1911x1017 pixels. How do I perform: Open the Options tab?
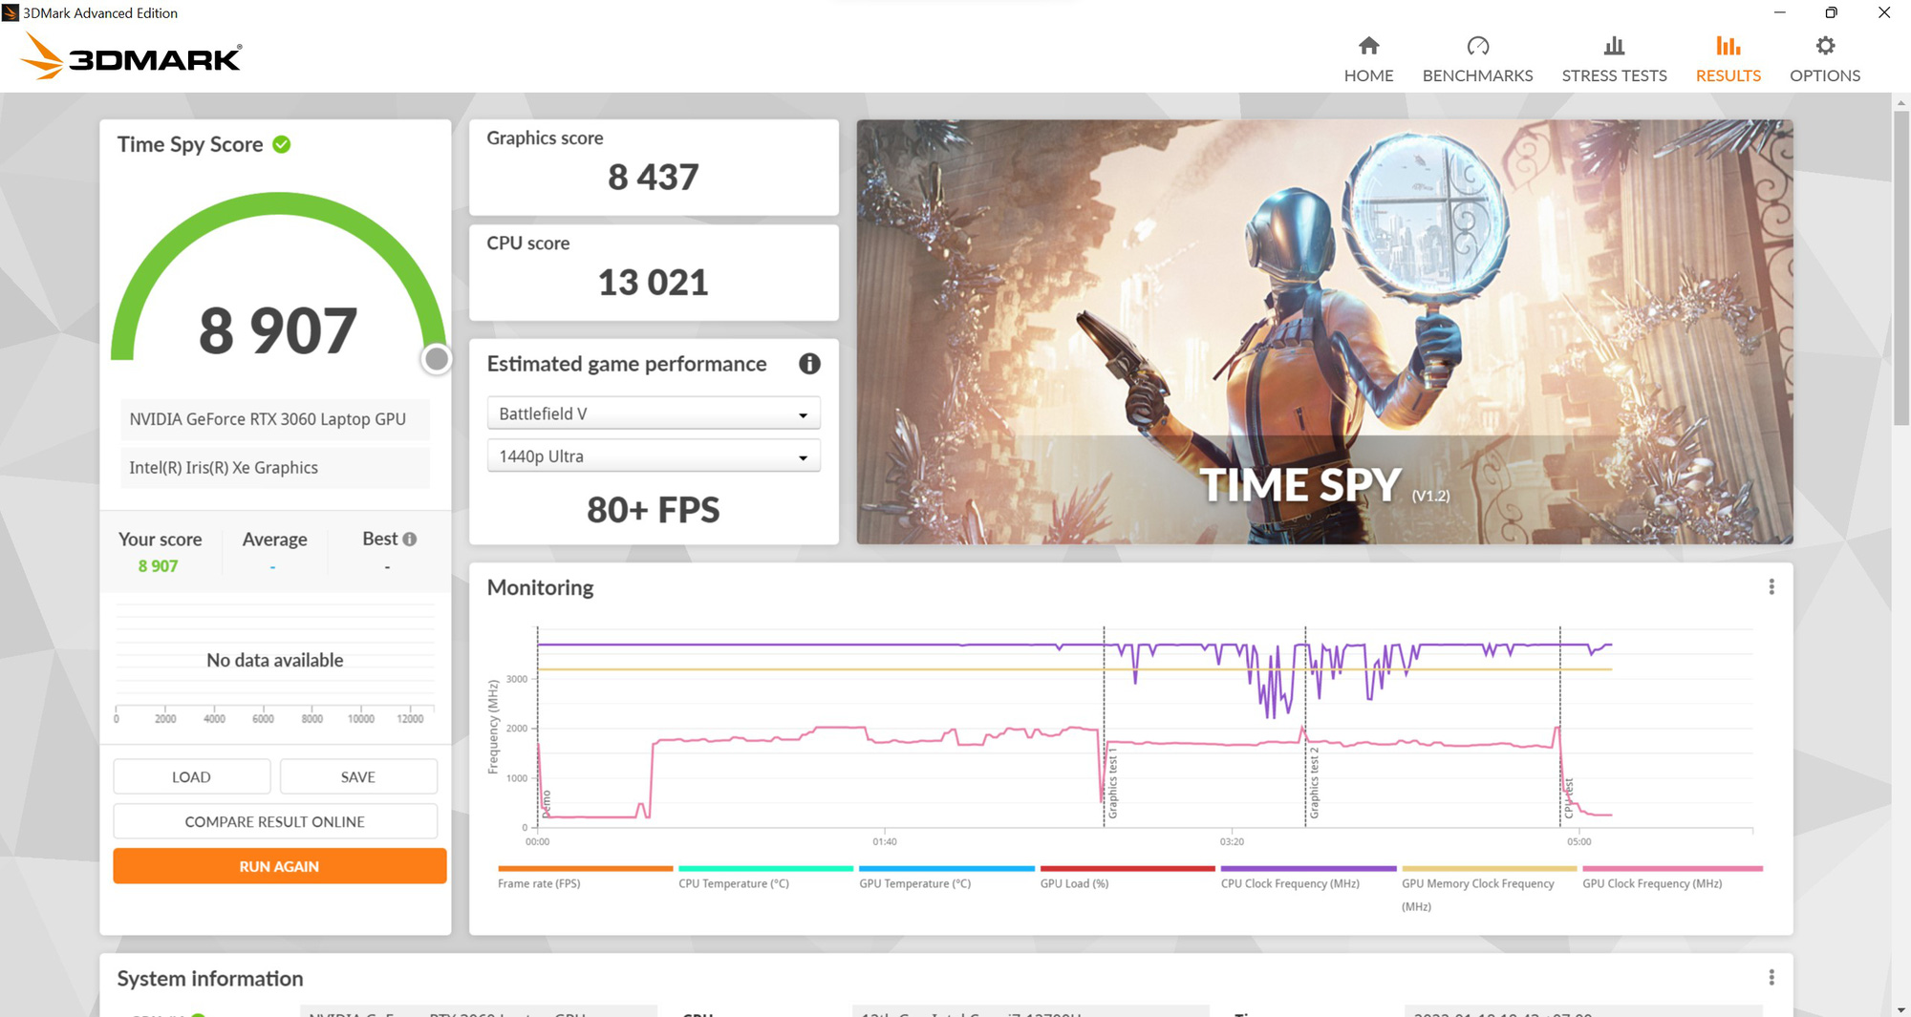pyautogui.click(x=1824, y=59)
